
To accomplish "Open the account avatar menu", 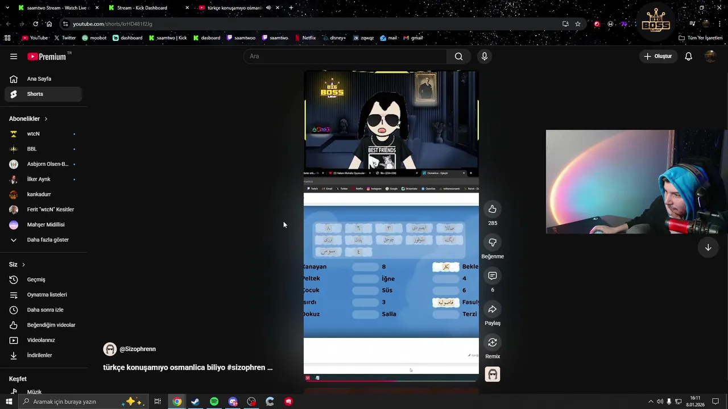I will (x=710, y=56).
